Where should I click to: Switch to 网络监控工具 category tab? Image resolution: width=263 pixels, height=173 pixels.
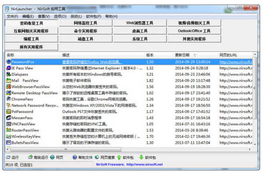pos(85,23)
